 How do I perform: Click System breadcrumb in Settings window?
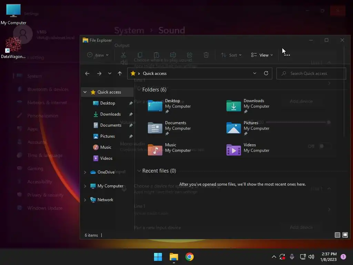click(129, 30)
